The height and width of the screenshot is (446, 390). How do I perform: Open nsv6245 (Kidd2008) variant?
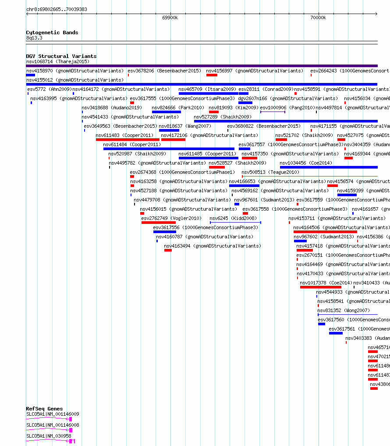233,219
